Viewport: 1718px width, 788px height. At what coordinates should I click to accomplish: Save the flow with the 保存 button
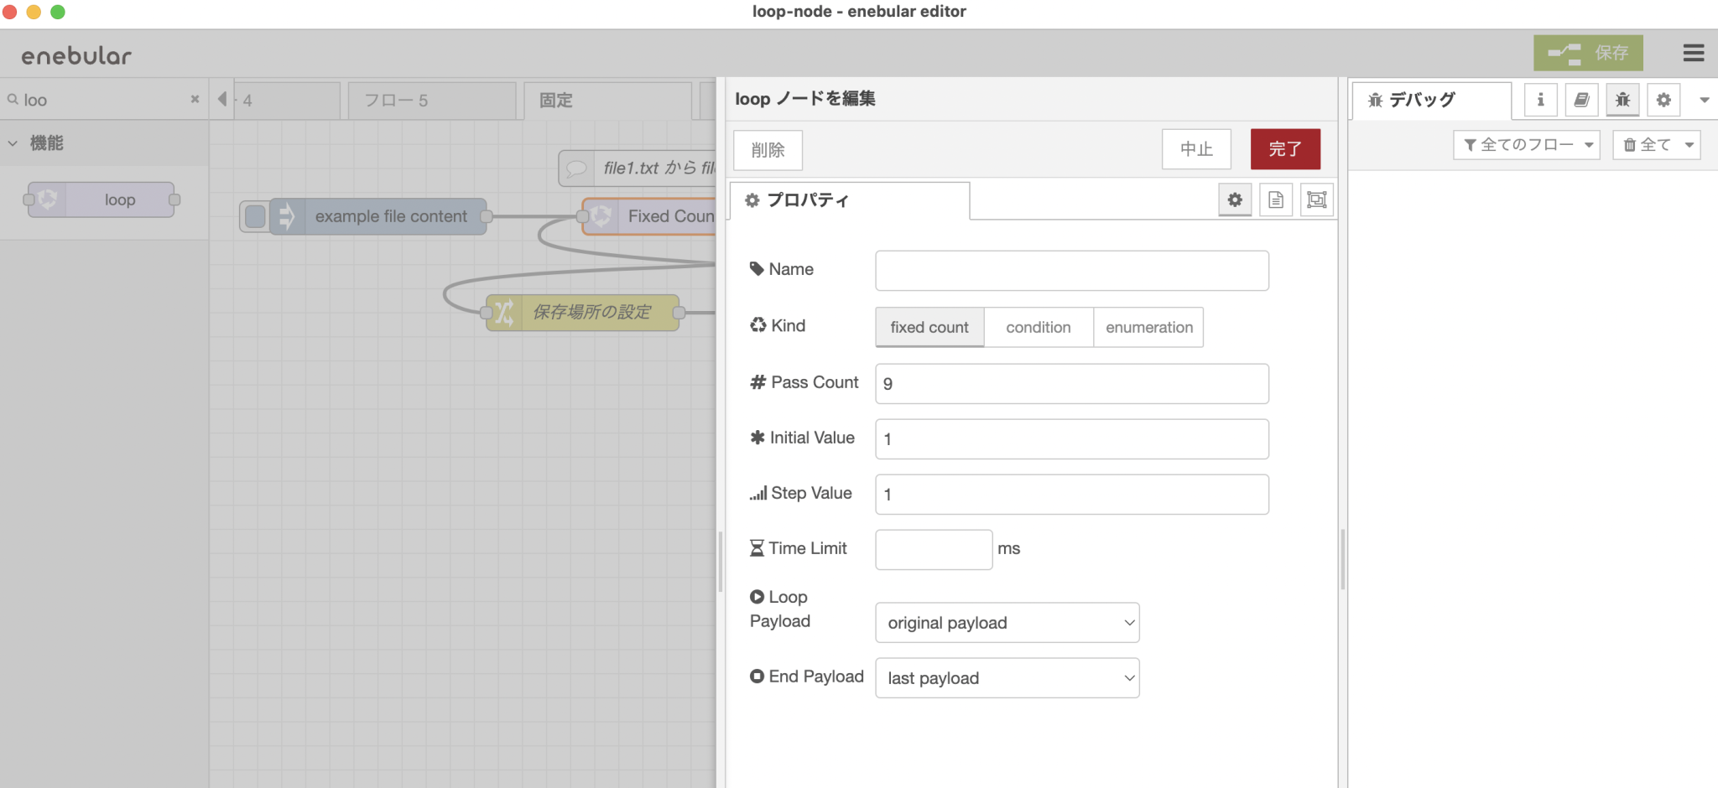[1588, 53]
